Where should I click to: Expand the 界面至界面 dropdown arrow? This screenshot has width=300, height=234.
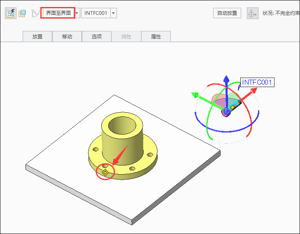pos(77,13)
